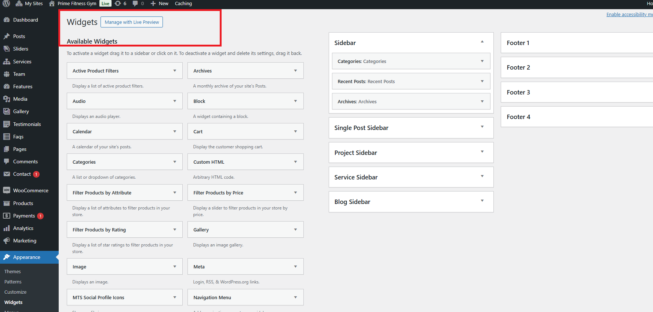Click the WooCommerce icon in sidebar
This screenshot has height=312, width=653.
[7, 190]
